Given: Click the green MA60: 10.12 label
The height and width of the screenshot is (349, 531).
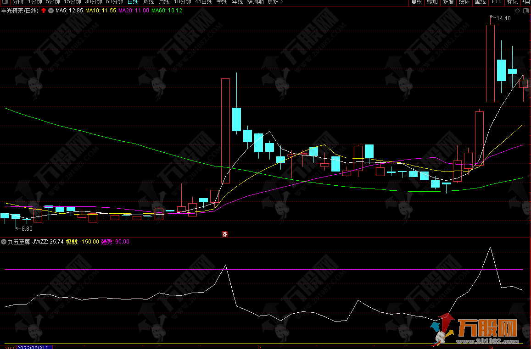Looking at the screenshot, I should pos(167,11).
